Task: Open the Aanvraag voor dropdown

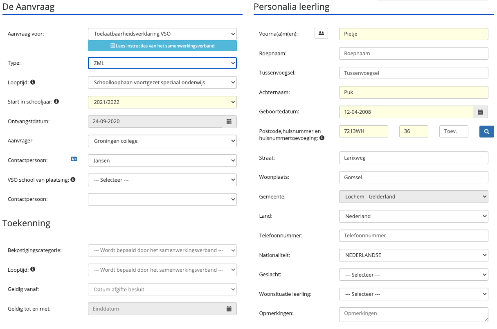Action: (x=162, y=34)
